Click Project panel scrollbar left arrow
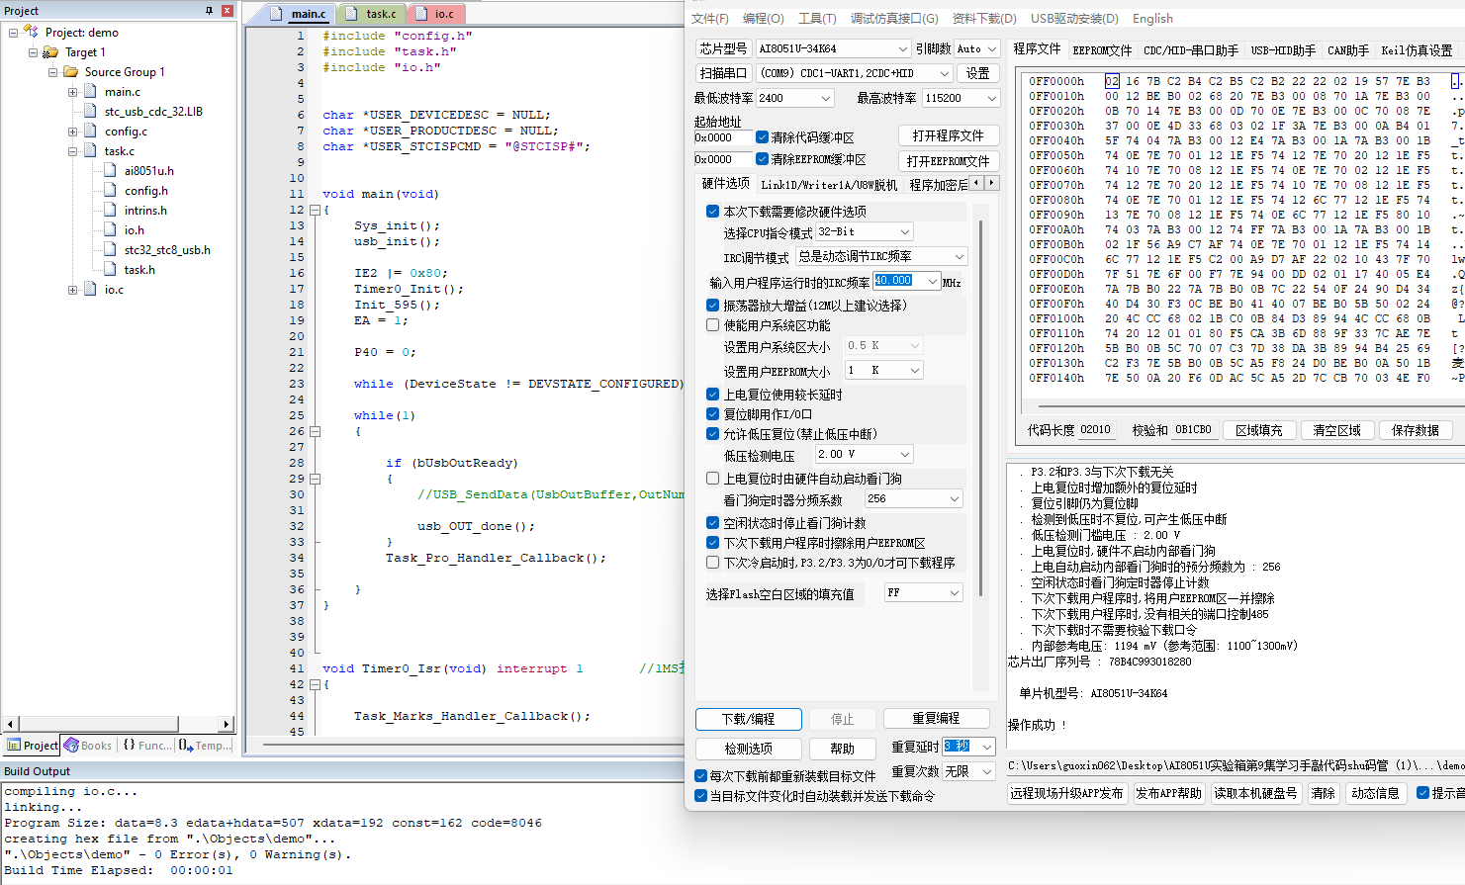 (10, 724)
